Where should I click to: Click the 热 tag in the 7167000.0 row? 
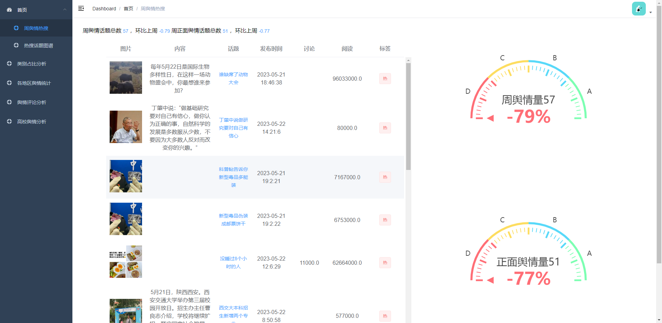point(385,177)
